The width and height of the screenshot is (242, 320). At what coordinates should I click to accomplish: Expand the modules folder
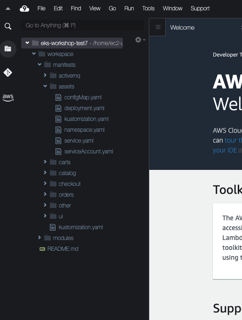point(40,238)
